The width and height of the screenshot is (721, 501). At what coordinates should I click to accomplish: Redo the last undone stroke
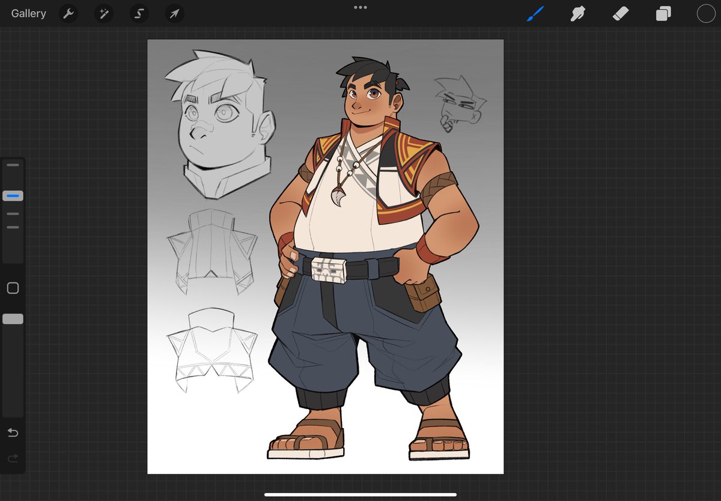point(13,458)
